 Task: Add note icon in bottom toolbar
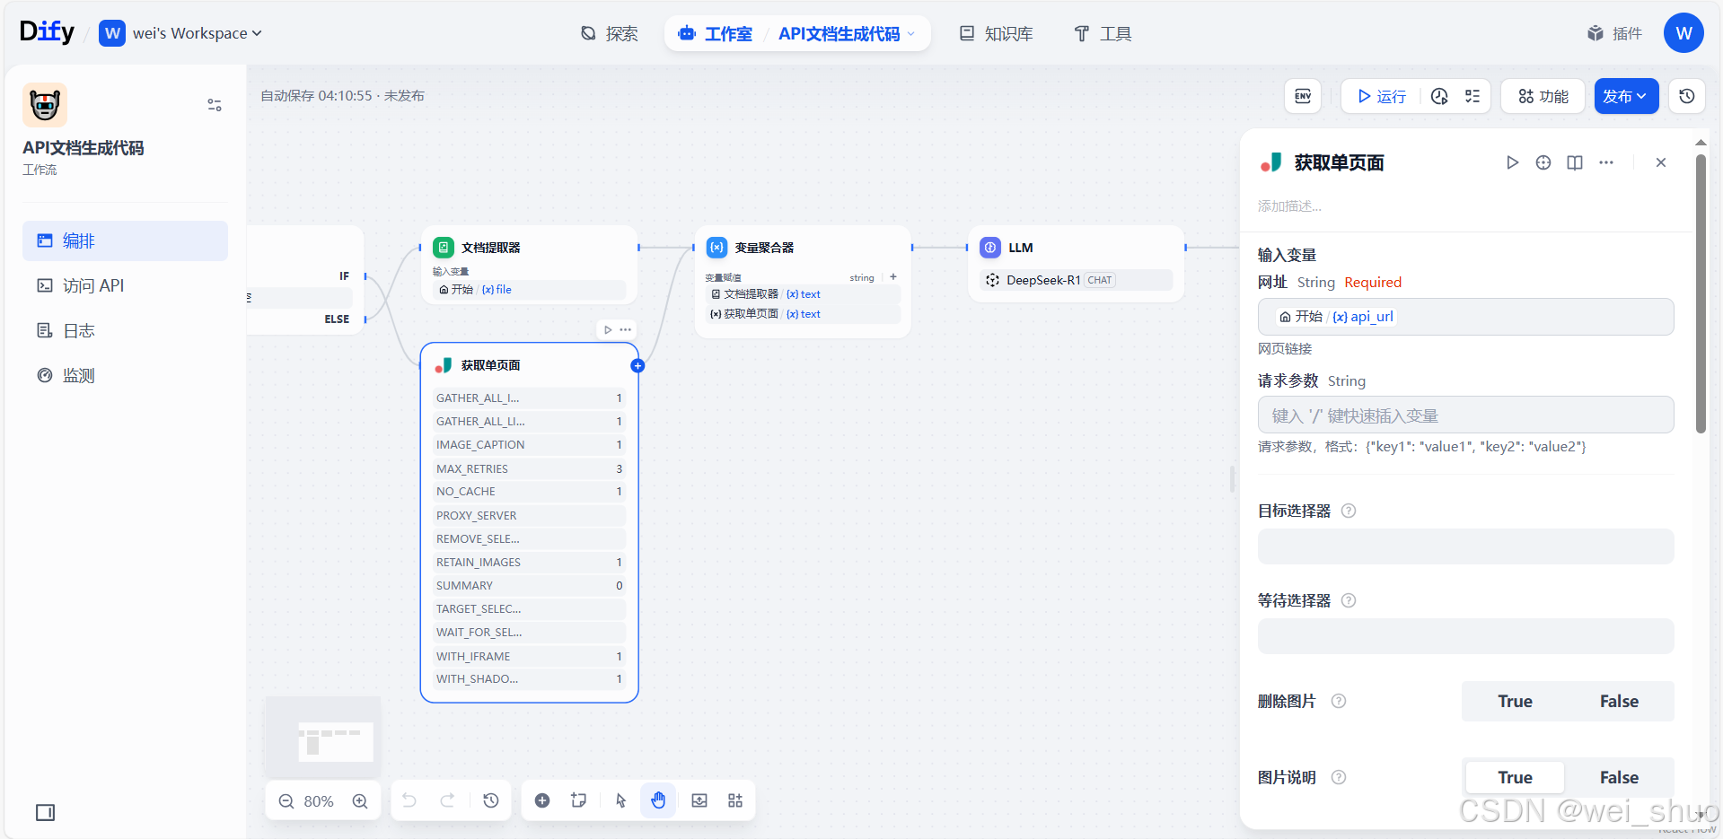[579, 800]
